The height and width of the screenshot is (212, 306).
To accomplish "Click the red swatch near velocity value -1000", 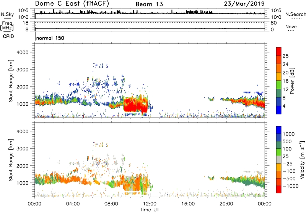I will point(279,189).
